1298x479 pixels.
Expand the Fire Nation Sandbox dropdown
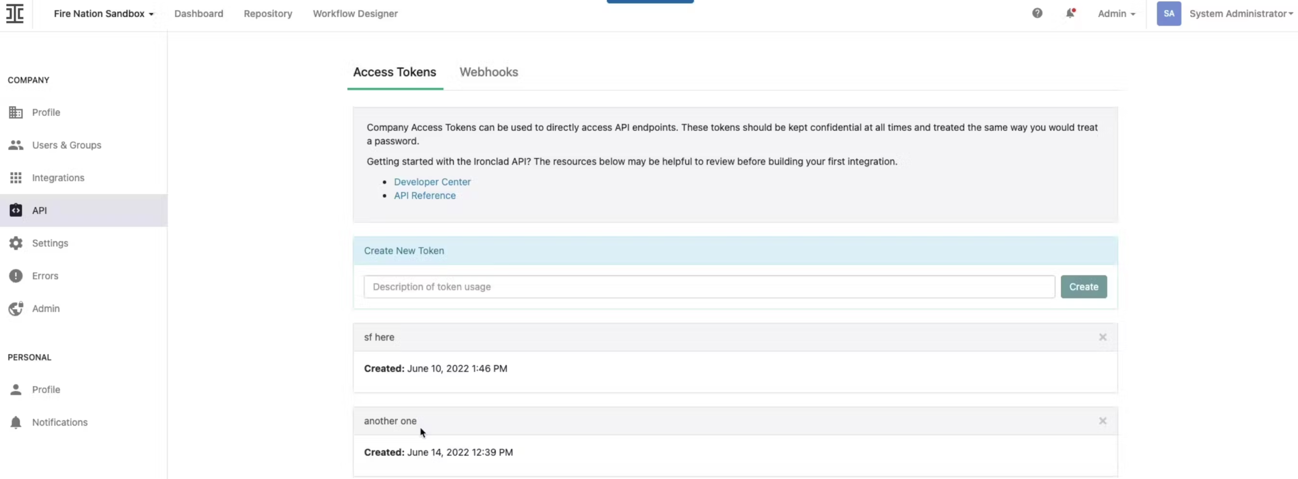coord(103,14)
